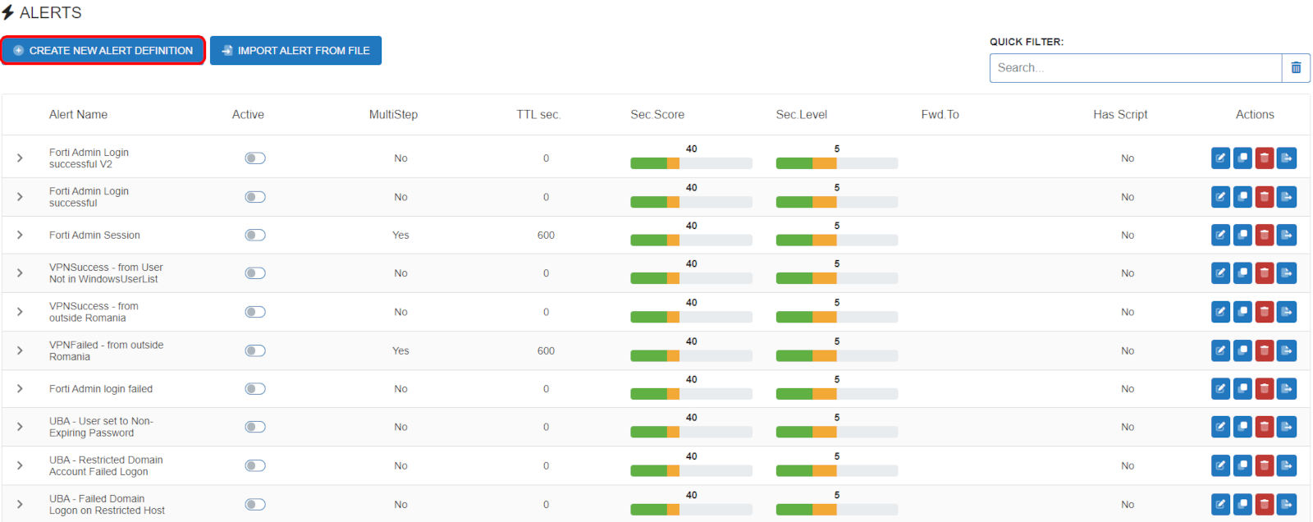Expand VPNSuccess from outside Romania row
This screenshot has width=1313, height=522.
pos(20,312)
